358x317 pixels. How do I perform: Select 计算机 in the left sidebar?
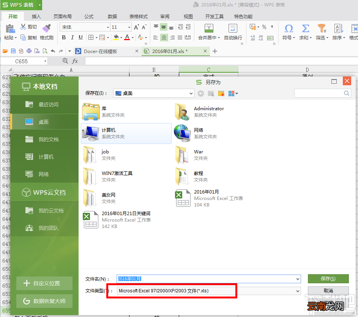click(x=44, y=157)
